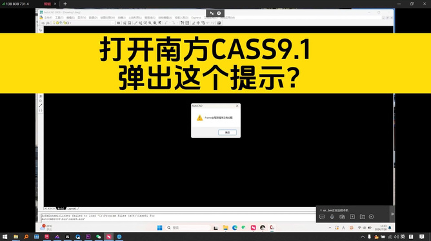Click the AutoCAD command line text area
The image size is (431, 241).
178,217
